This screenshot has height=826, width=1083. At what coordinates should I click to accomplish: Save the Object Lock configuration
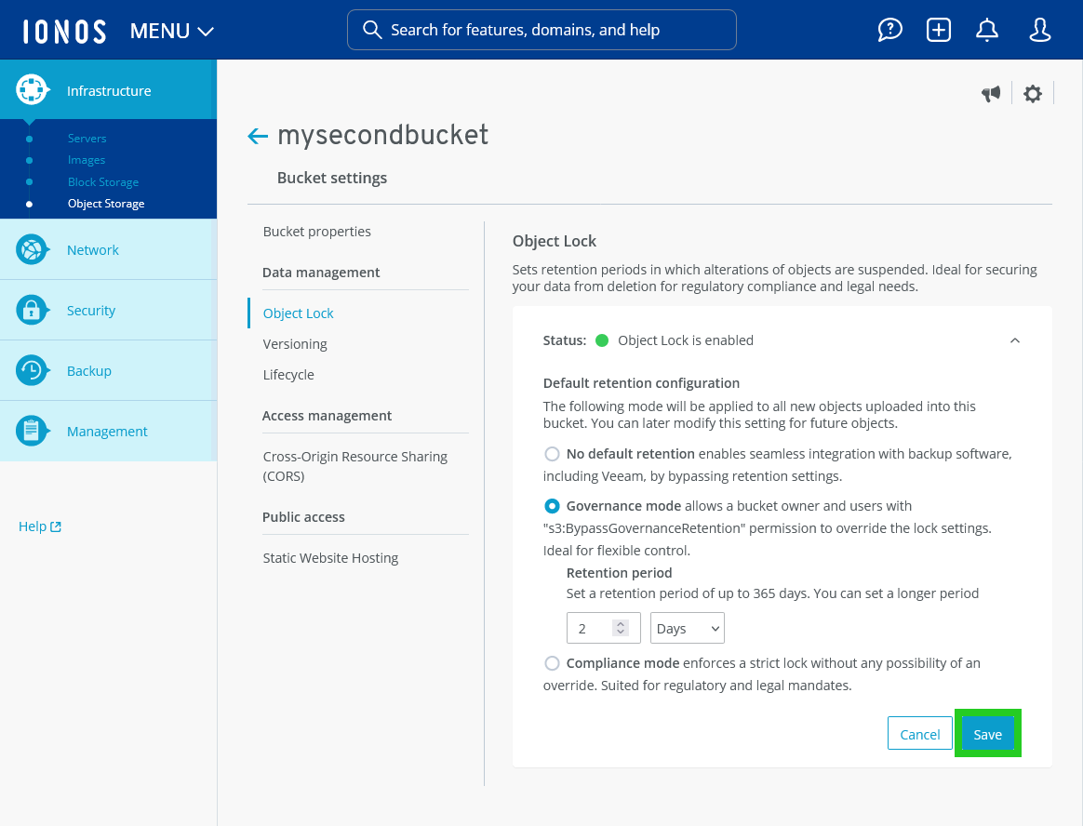coord(987,733)
